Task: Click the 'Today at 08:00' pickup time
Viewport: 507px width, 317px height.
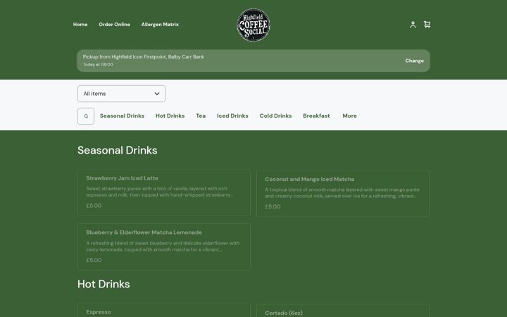Action: (x=98, y=65)
